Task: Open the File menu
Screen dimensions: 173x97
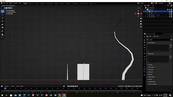Action: click(x=4, y=3)
